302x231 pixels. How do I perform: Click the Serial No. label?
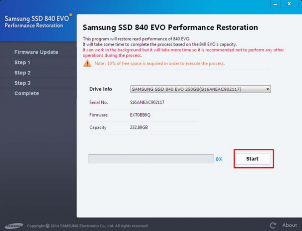click(99, 102)
